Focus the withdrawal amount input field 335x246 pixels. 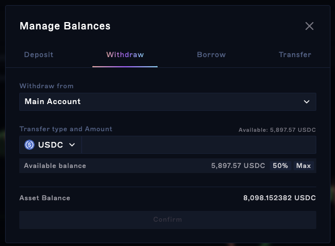click(199, 145)
